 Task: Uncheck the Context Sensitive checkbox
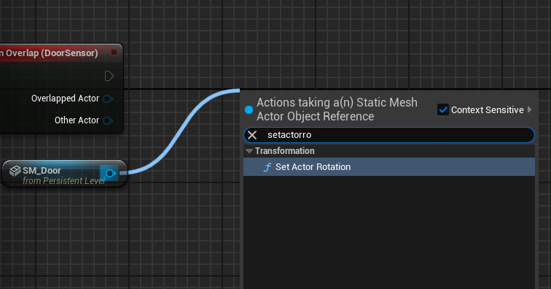click(443, 109)
